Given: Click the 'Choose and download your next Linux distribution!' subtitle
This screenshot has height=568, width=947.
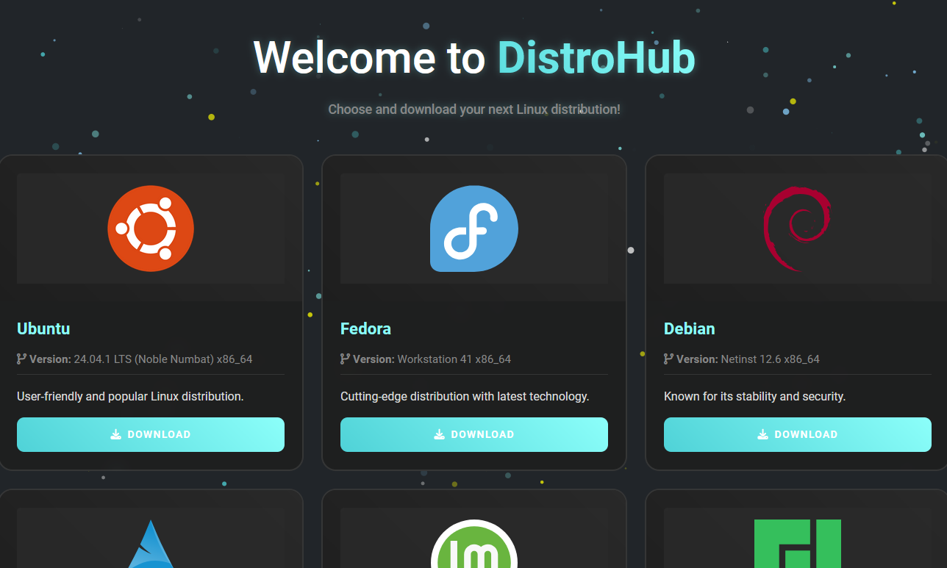Looking at the screenshot, I should (x=474, y=109).
